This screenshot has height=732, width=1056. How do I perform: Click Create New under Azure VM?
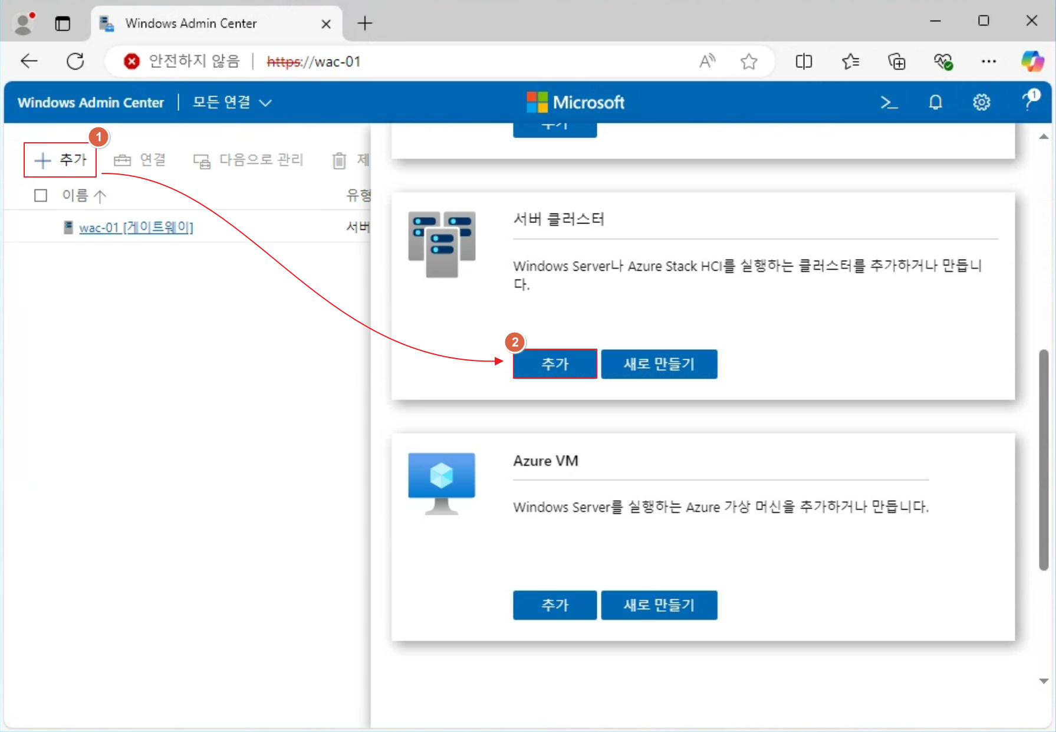659,605
